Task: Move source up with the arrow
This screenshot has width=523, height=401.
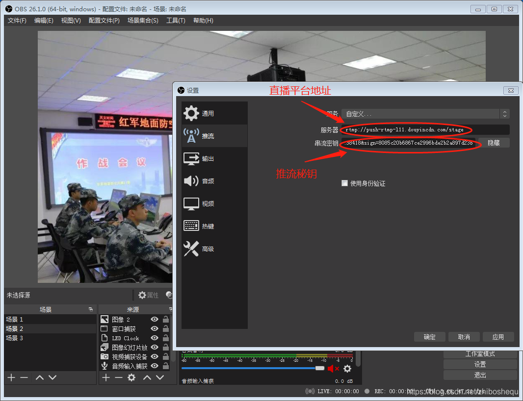Action: click(x=147, y=377)
